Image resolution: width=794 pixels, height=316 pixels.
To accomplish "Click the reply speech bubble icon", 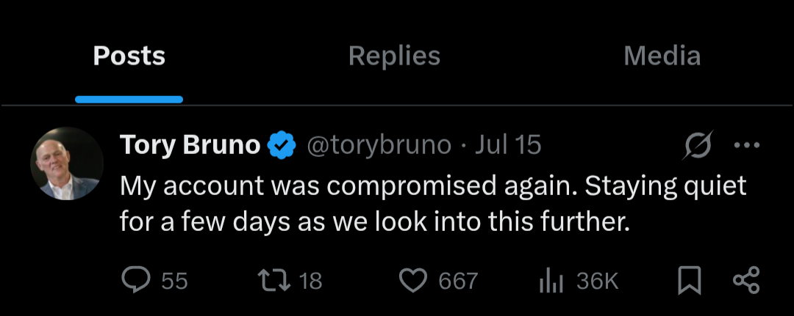I will [134, 280].
